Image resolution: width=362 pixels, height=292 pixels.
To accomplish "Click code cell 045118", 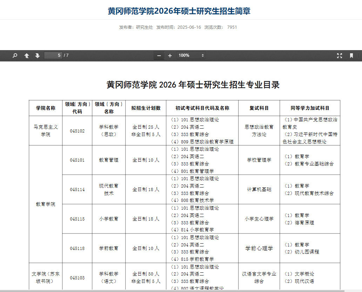I will click(x=77, y=249).
